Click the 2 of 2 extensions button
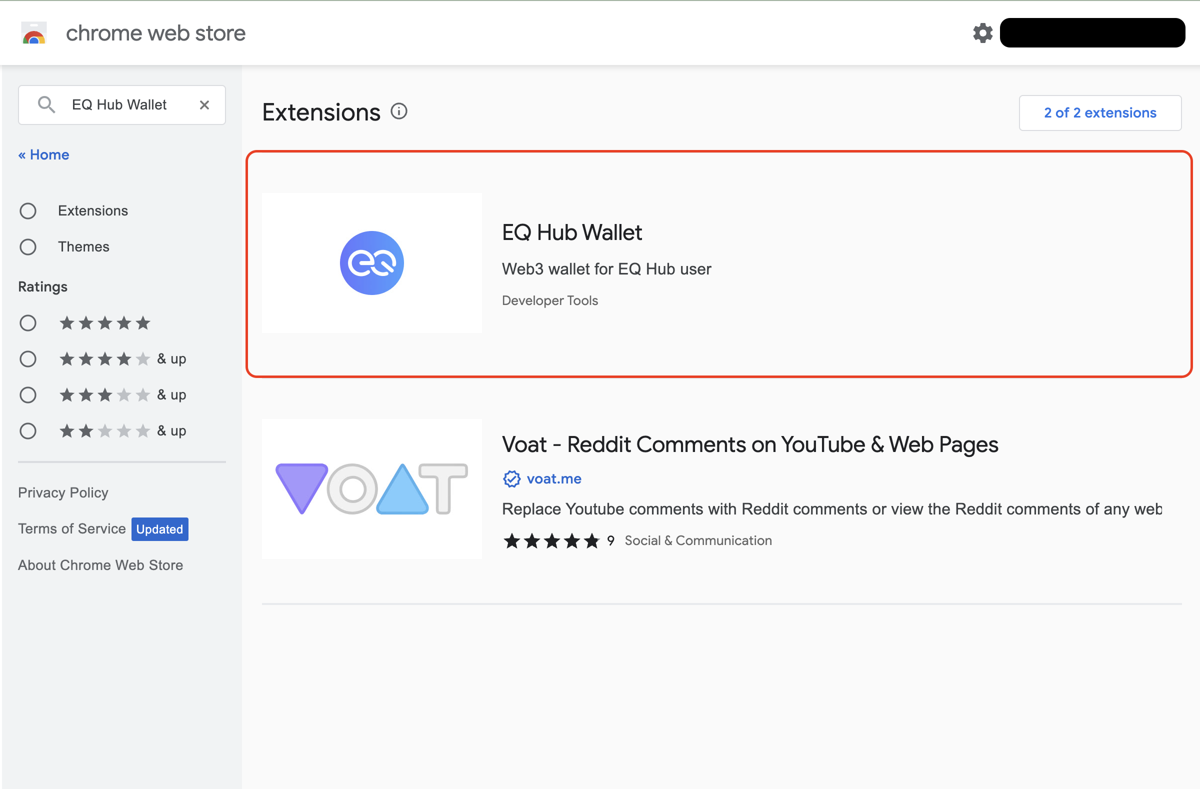The height and width of the screenshot is (789, 1200). (x=1099, y=113)
